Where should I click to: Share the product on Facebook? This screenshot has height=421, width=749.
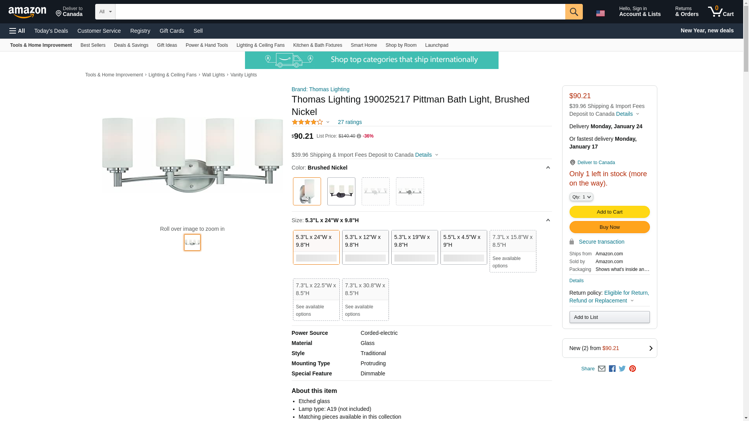[612, 369]
